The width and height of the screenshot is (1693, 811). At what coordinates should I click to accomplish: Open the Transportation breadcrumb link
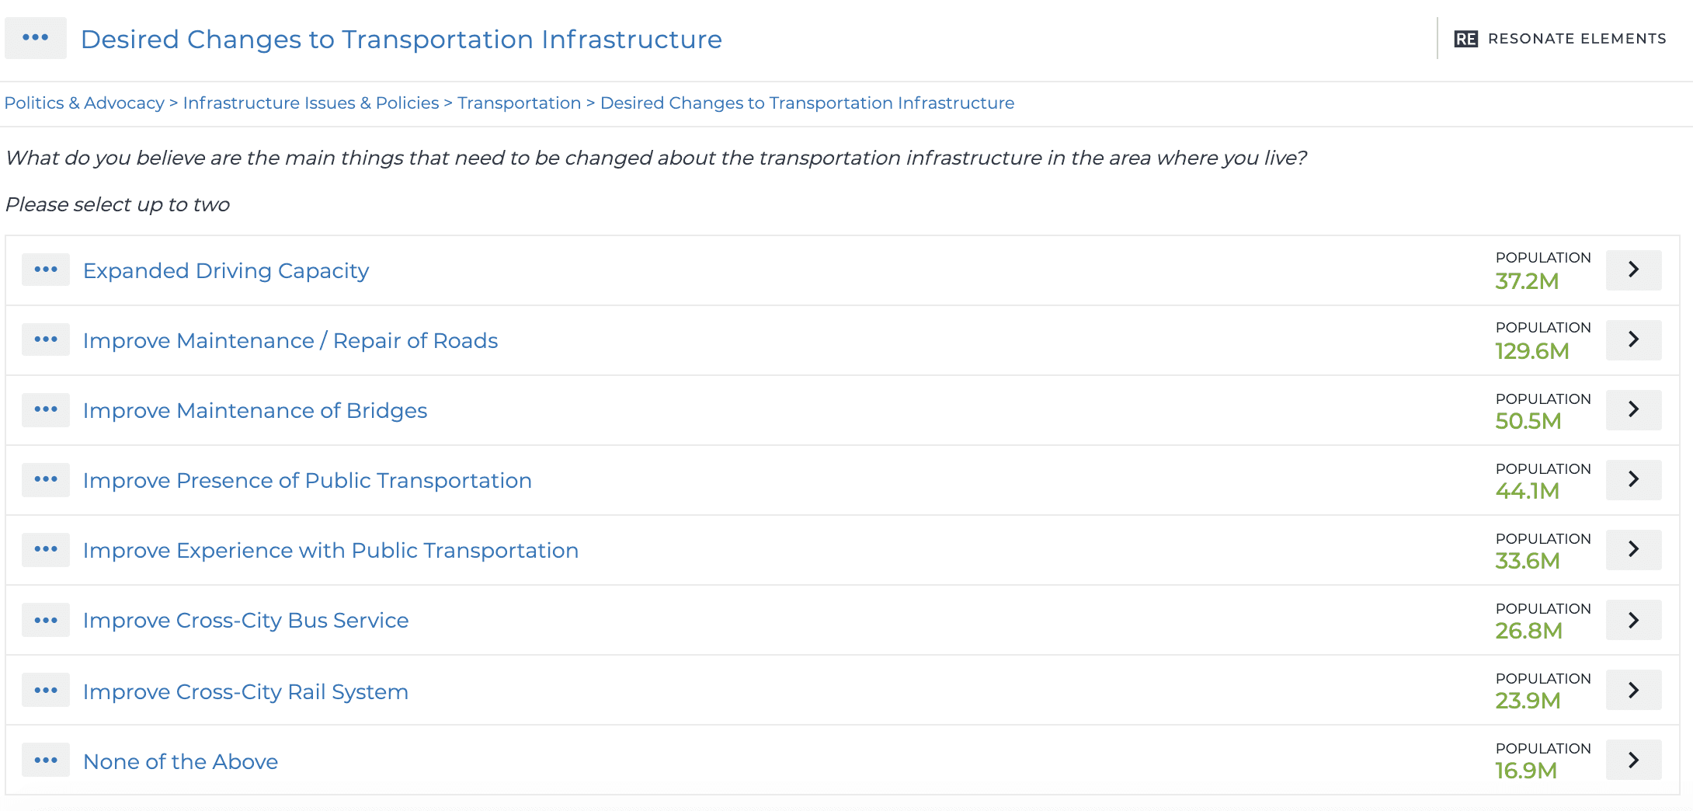point(519,103)
